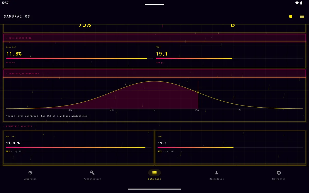This screenshot has height=193, width=309.
Task: Click the white '11.8 %' value
Action: point(13,143)
